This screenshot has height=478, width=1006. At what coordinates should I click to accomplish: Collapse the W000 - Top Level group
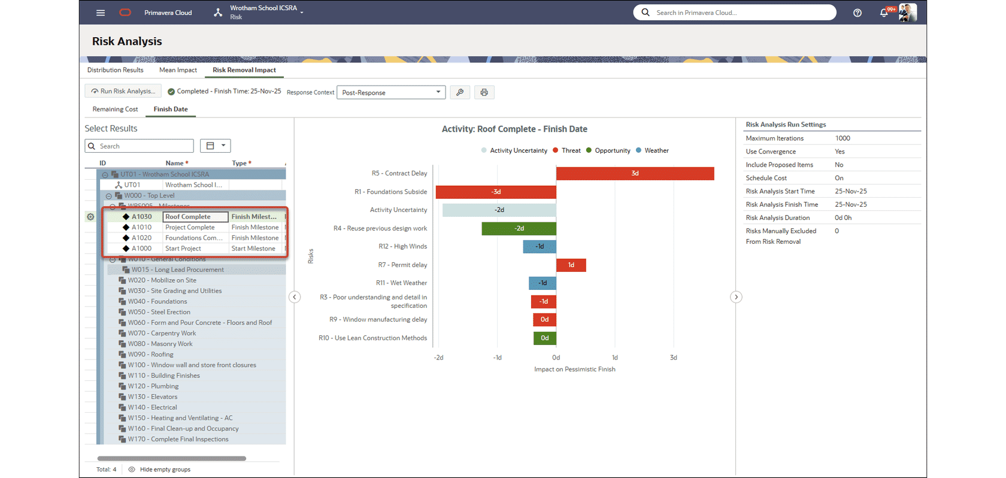click(x=108, y=196)
